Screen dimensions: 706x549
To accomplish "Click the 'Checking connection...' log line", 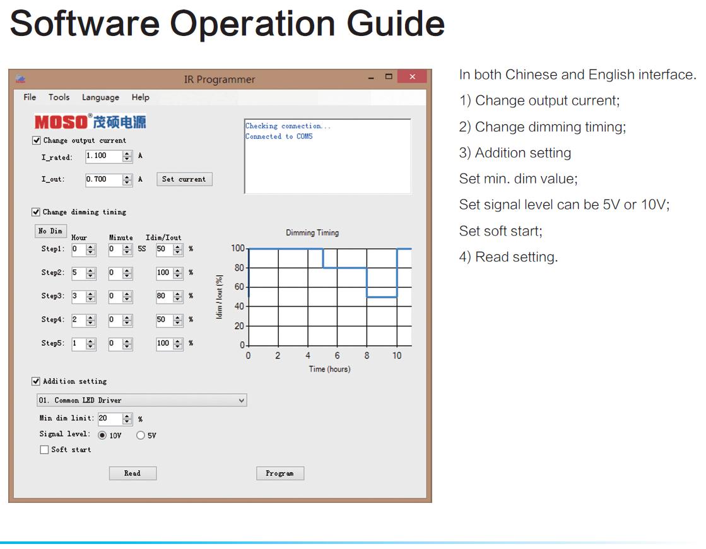I will point(288,126).
